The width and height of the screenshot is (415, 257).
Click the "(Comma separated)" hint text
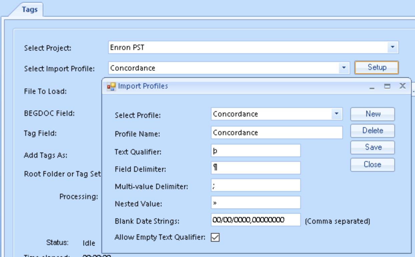[338, 221]
